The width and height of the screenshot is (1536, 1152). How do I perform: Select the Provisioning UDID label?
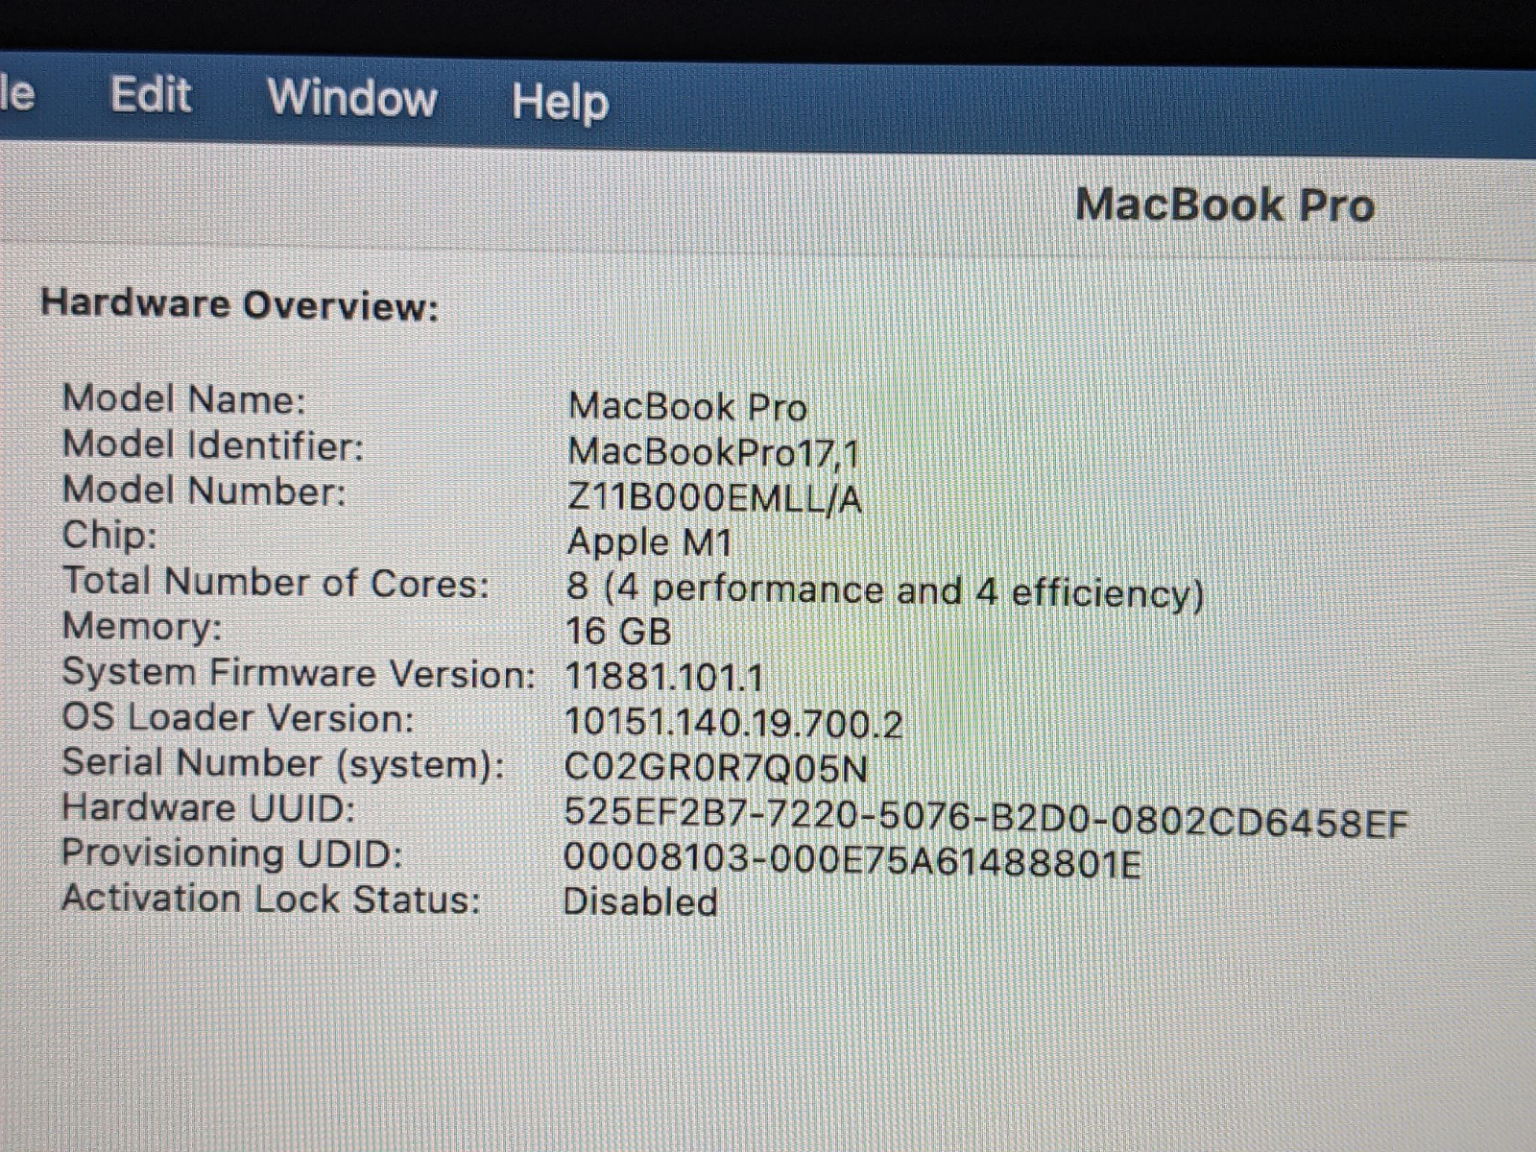(232, 853)
